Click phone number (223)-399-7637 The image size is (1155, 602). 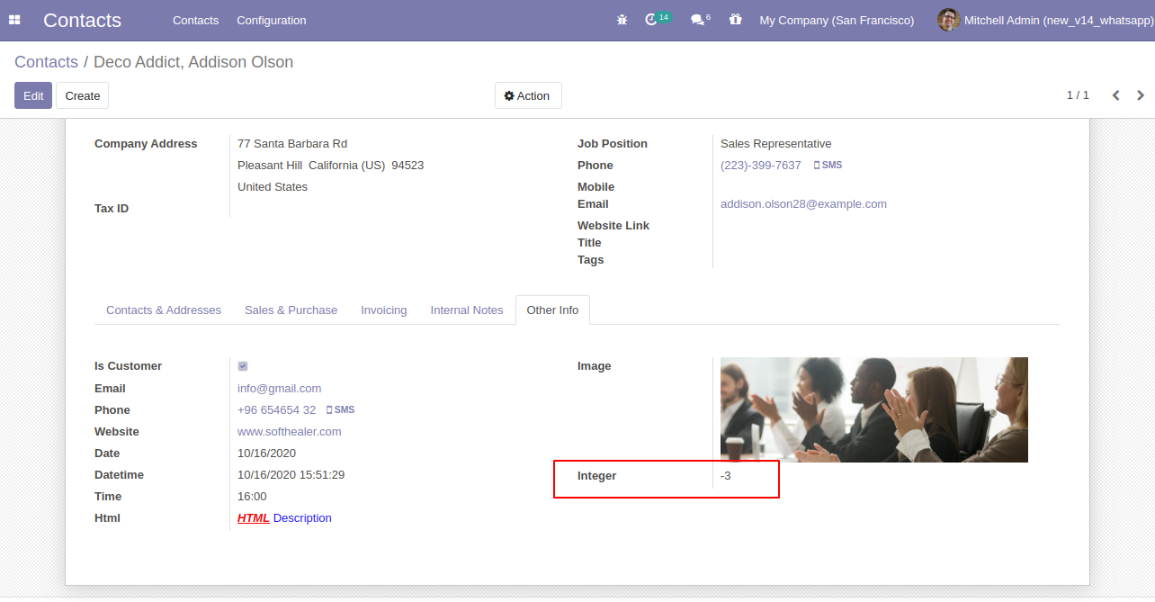761,166
